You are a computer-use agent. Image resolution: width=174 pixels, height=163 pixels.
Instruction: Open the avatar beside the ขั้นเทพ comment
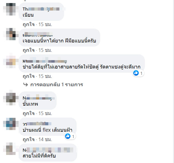pyautogui.click(x=11, y=99)
